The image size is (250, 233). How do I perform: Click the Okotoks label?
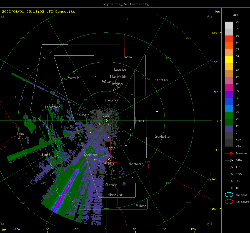click(x=111, y=185)
